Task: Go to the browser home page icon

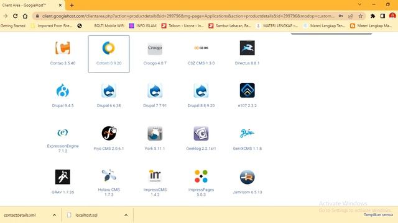Action: (25, 16)
